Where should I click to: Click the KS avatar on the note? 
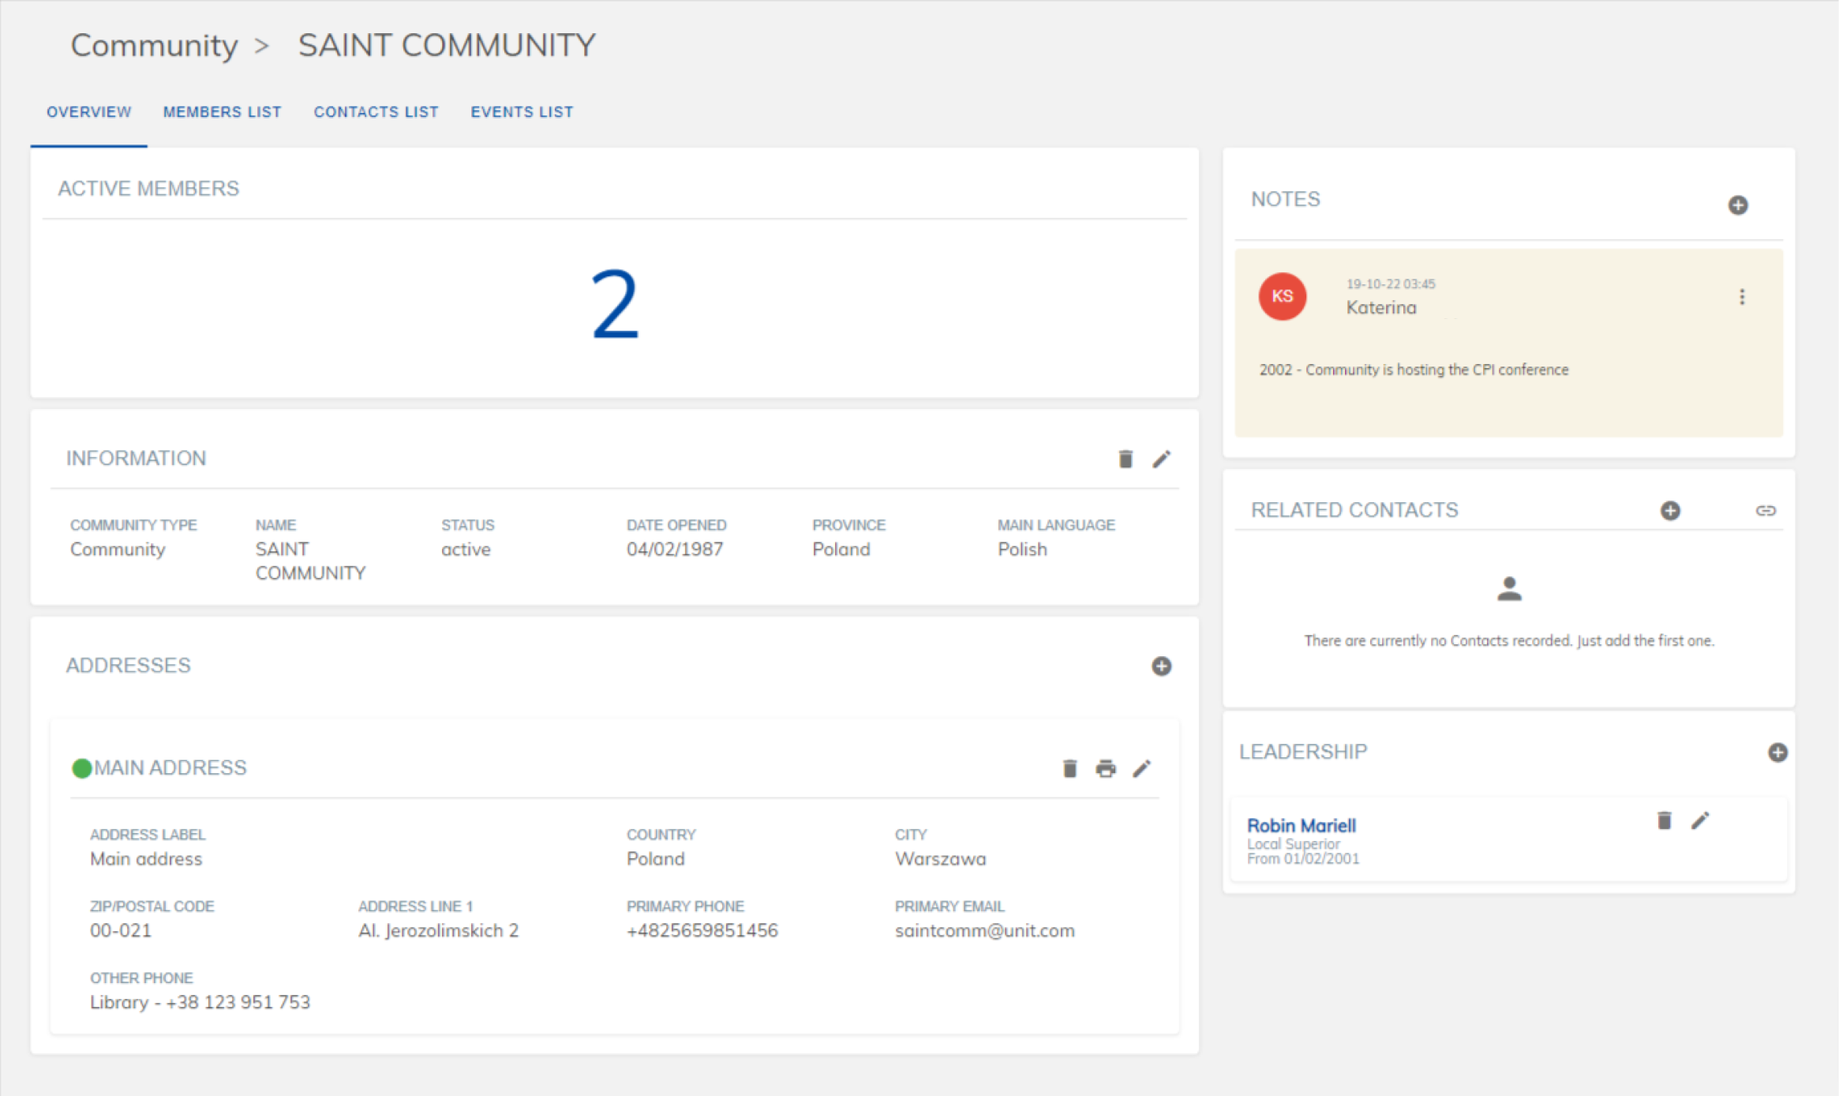pyautogui.click(x=1282, y=297)
